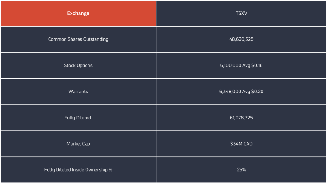Image resolution: width=327 pixels, height=183 pixels.
Task: Select the 6,348,000 Avg $0.20 cell
Action: (241, 91)
